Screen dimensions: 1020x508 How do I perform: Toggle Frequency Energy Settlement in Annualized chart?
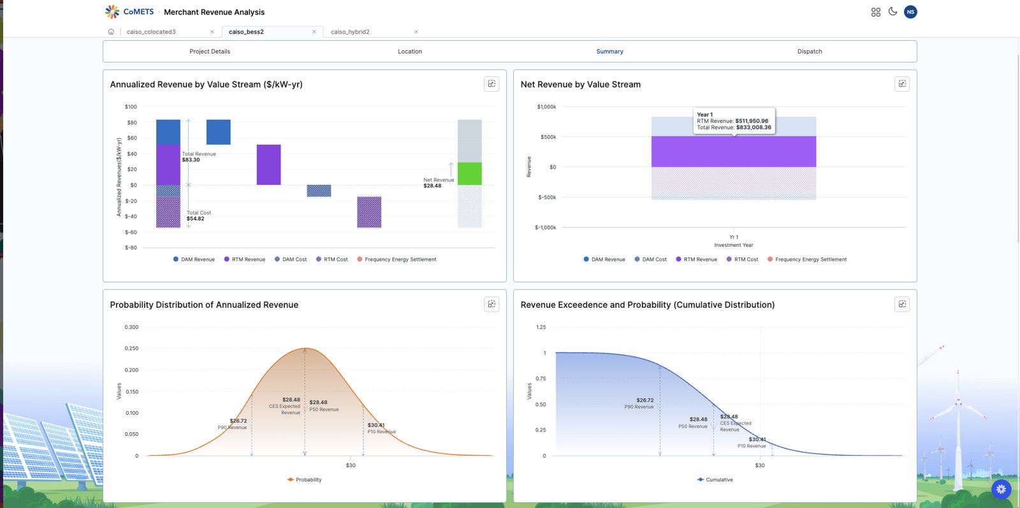coord(397,259)
